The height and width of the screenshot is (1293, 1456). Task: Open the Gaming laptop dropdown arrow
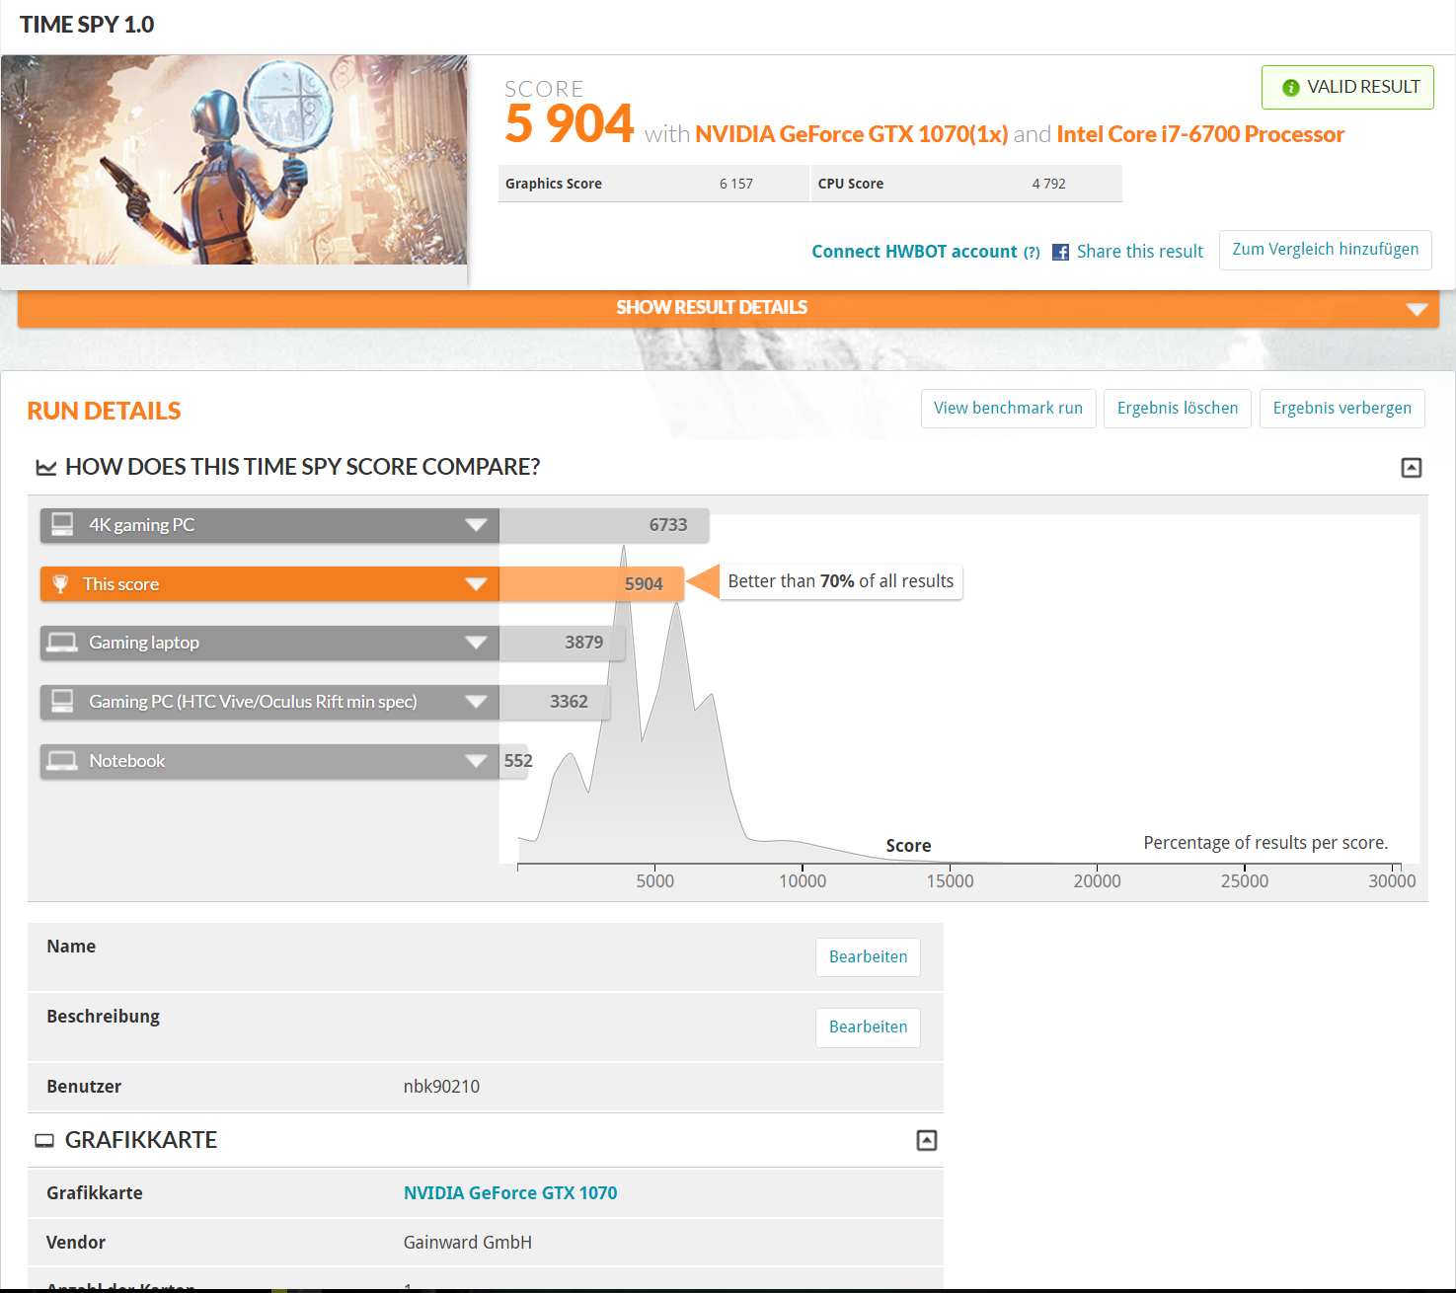(x=476, y=643)
